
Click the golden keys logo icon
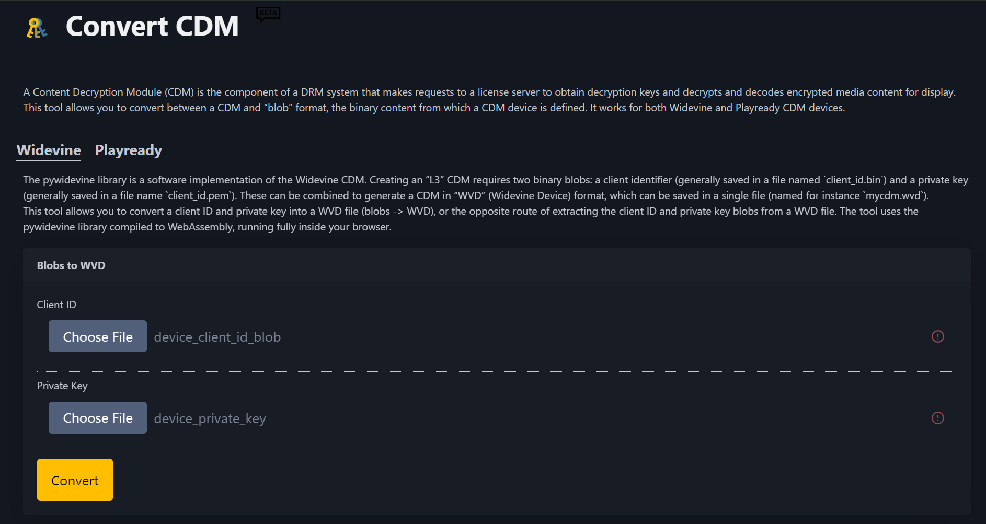37,28
